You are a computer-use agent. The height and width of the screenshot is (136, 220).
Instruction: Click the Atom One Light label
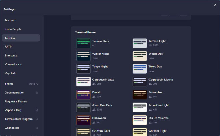coord(158,105)
